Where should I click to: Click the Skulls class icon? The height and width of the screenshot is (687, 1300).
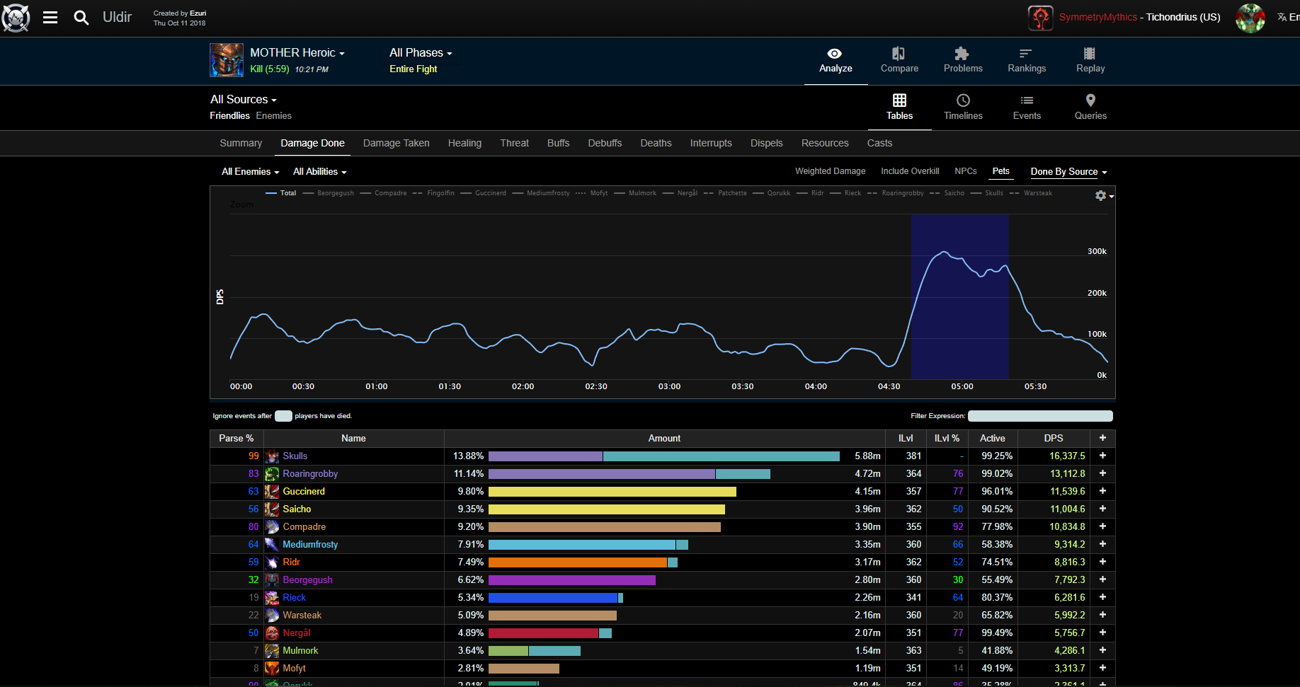(x=272, y=456)
